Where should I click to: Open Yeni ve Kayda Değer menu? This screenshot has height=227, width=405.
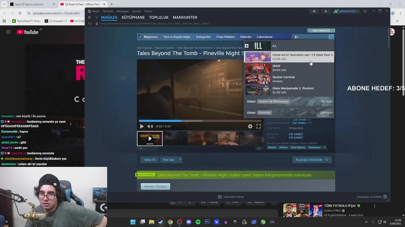[x=177, y=37]
